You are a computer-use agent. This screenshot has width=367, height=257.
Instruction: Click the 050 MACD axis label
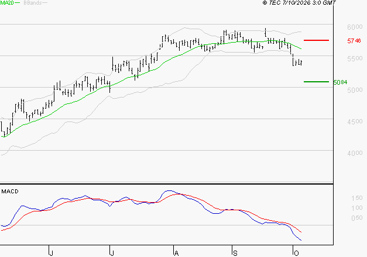pos(357,218)
